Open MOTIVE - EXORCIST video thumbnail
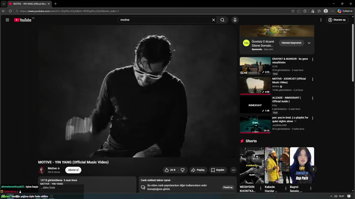 point(255,86)
